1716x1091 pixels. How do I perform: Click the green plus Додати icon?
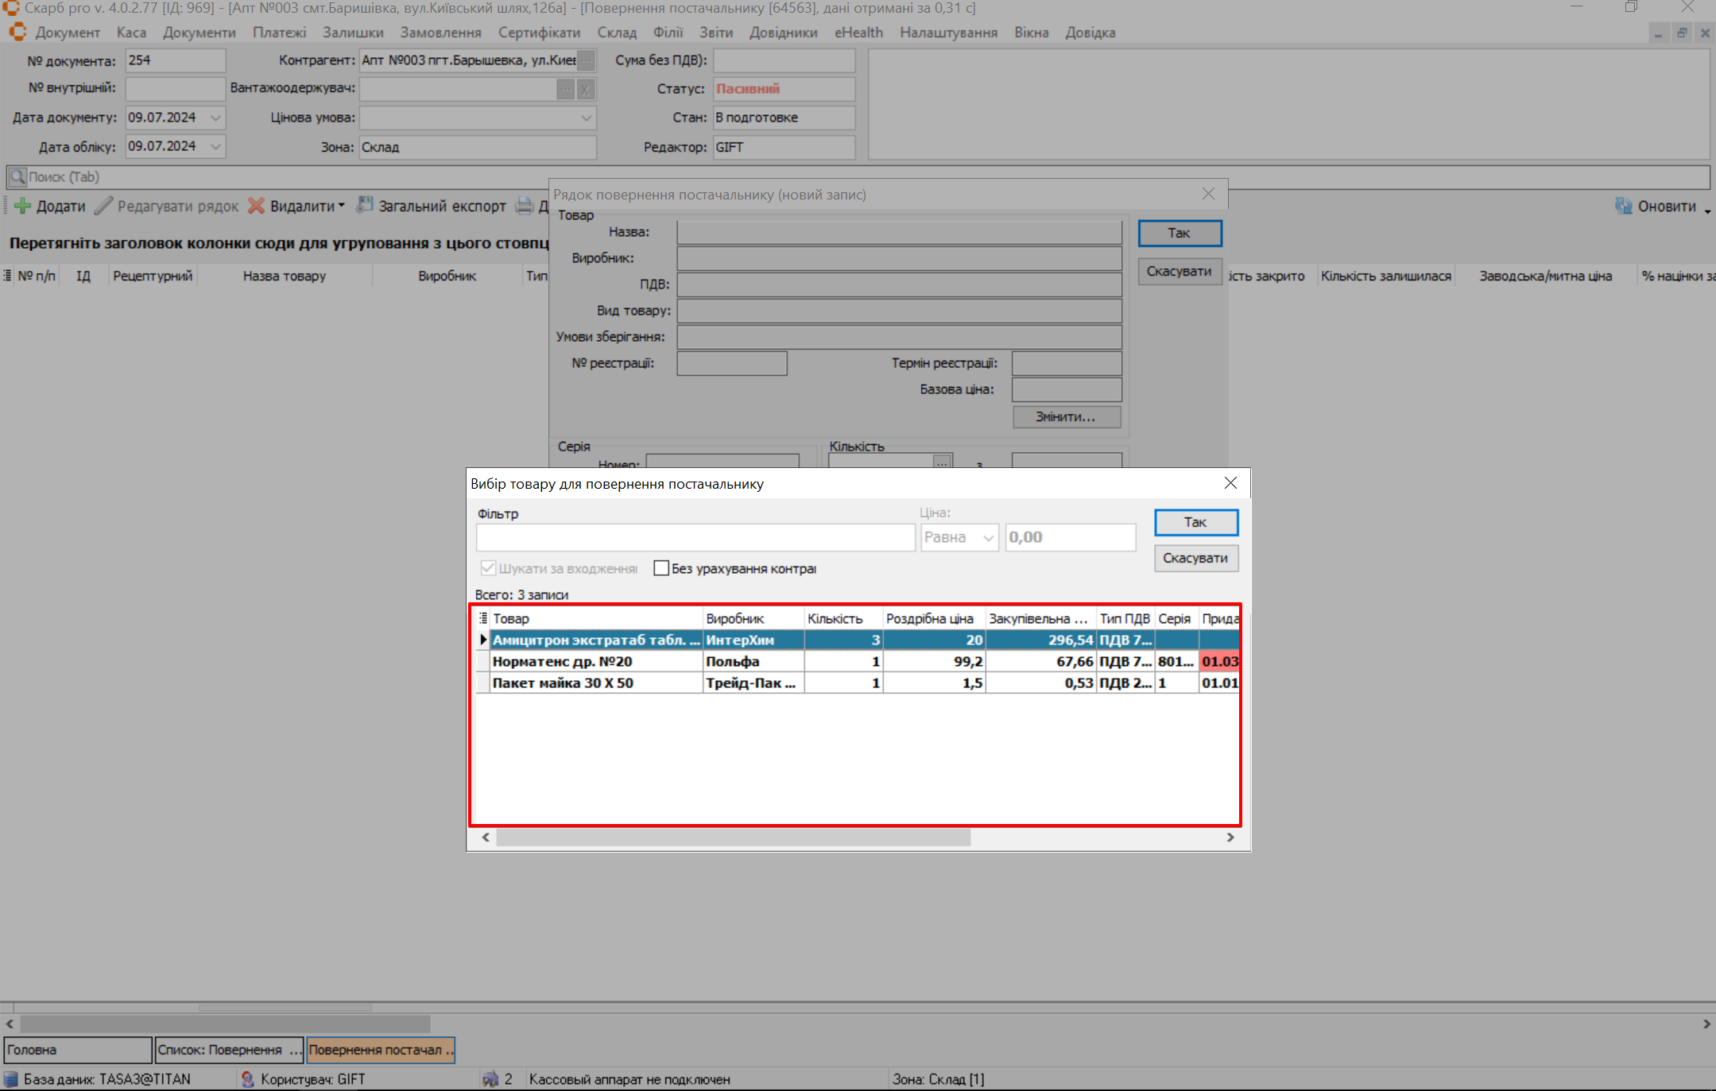pyautogui.click(x=22, y=207)
